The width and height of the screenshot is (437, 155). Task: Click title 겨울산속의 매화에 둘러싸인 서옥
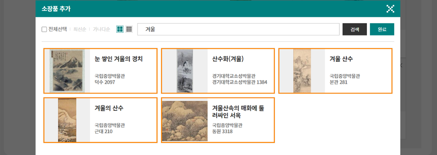[x=238, y=112]
